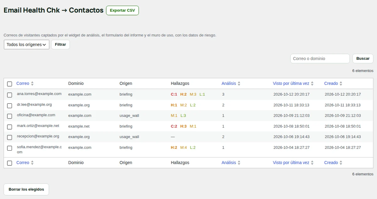Click C:1 finding in ana.torres row
The image size is (377, 199).
coord(174,94)
